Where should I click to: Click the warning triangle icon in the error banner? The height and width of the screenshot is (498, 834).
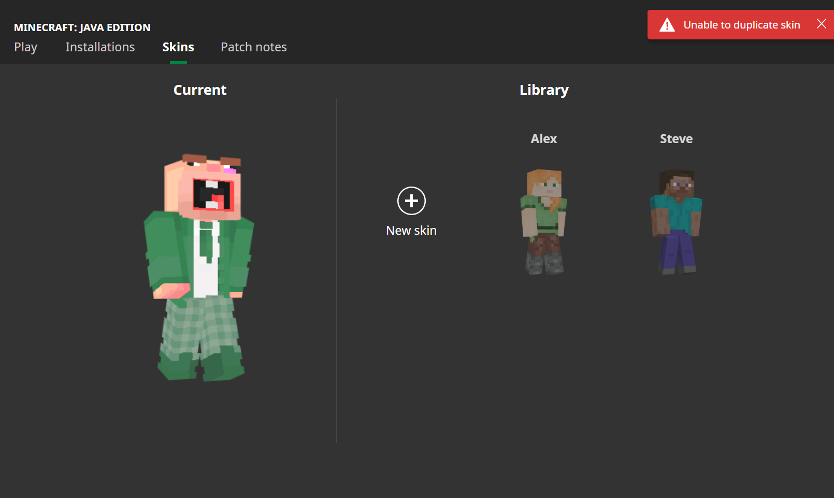[x=667, y=25]
